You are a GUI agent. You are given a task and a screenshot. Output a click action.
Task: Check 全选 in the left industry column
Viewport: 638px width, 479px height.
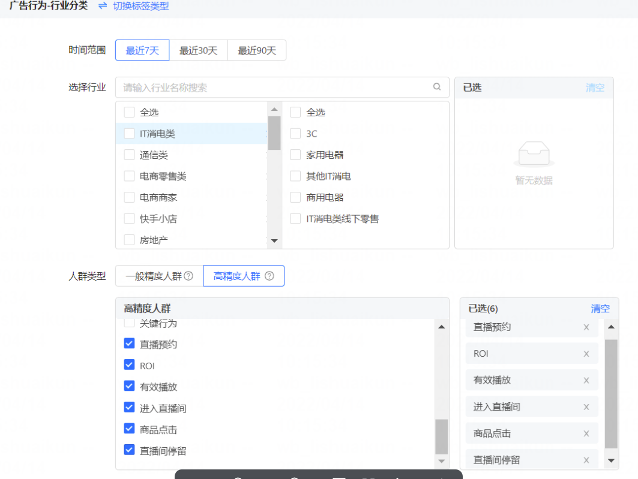[129, 112]
